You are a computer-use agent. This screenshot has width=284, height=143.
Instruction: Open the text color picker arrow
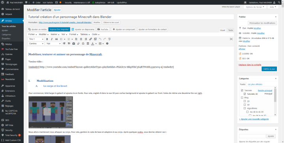[96, 44]
